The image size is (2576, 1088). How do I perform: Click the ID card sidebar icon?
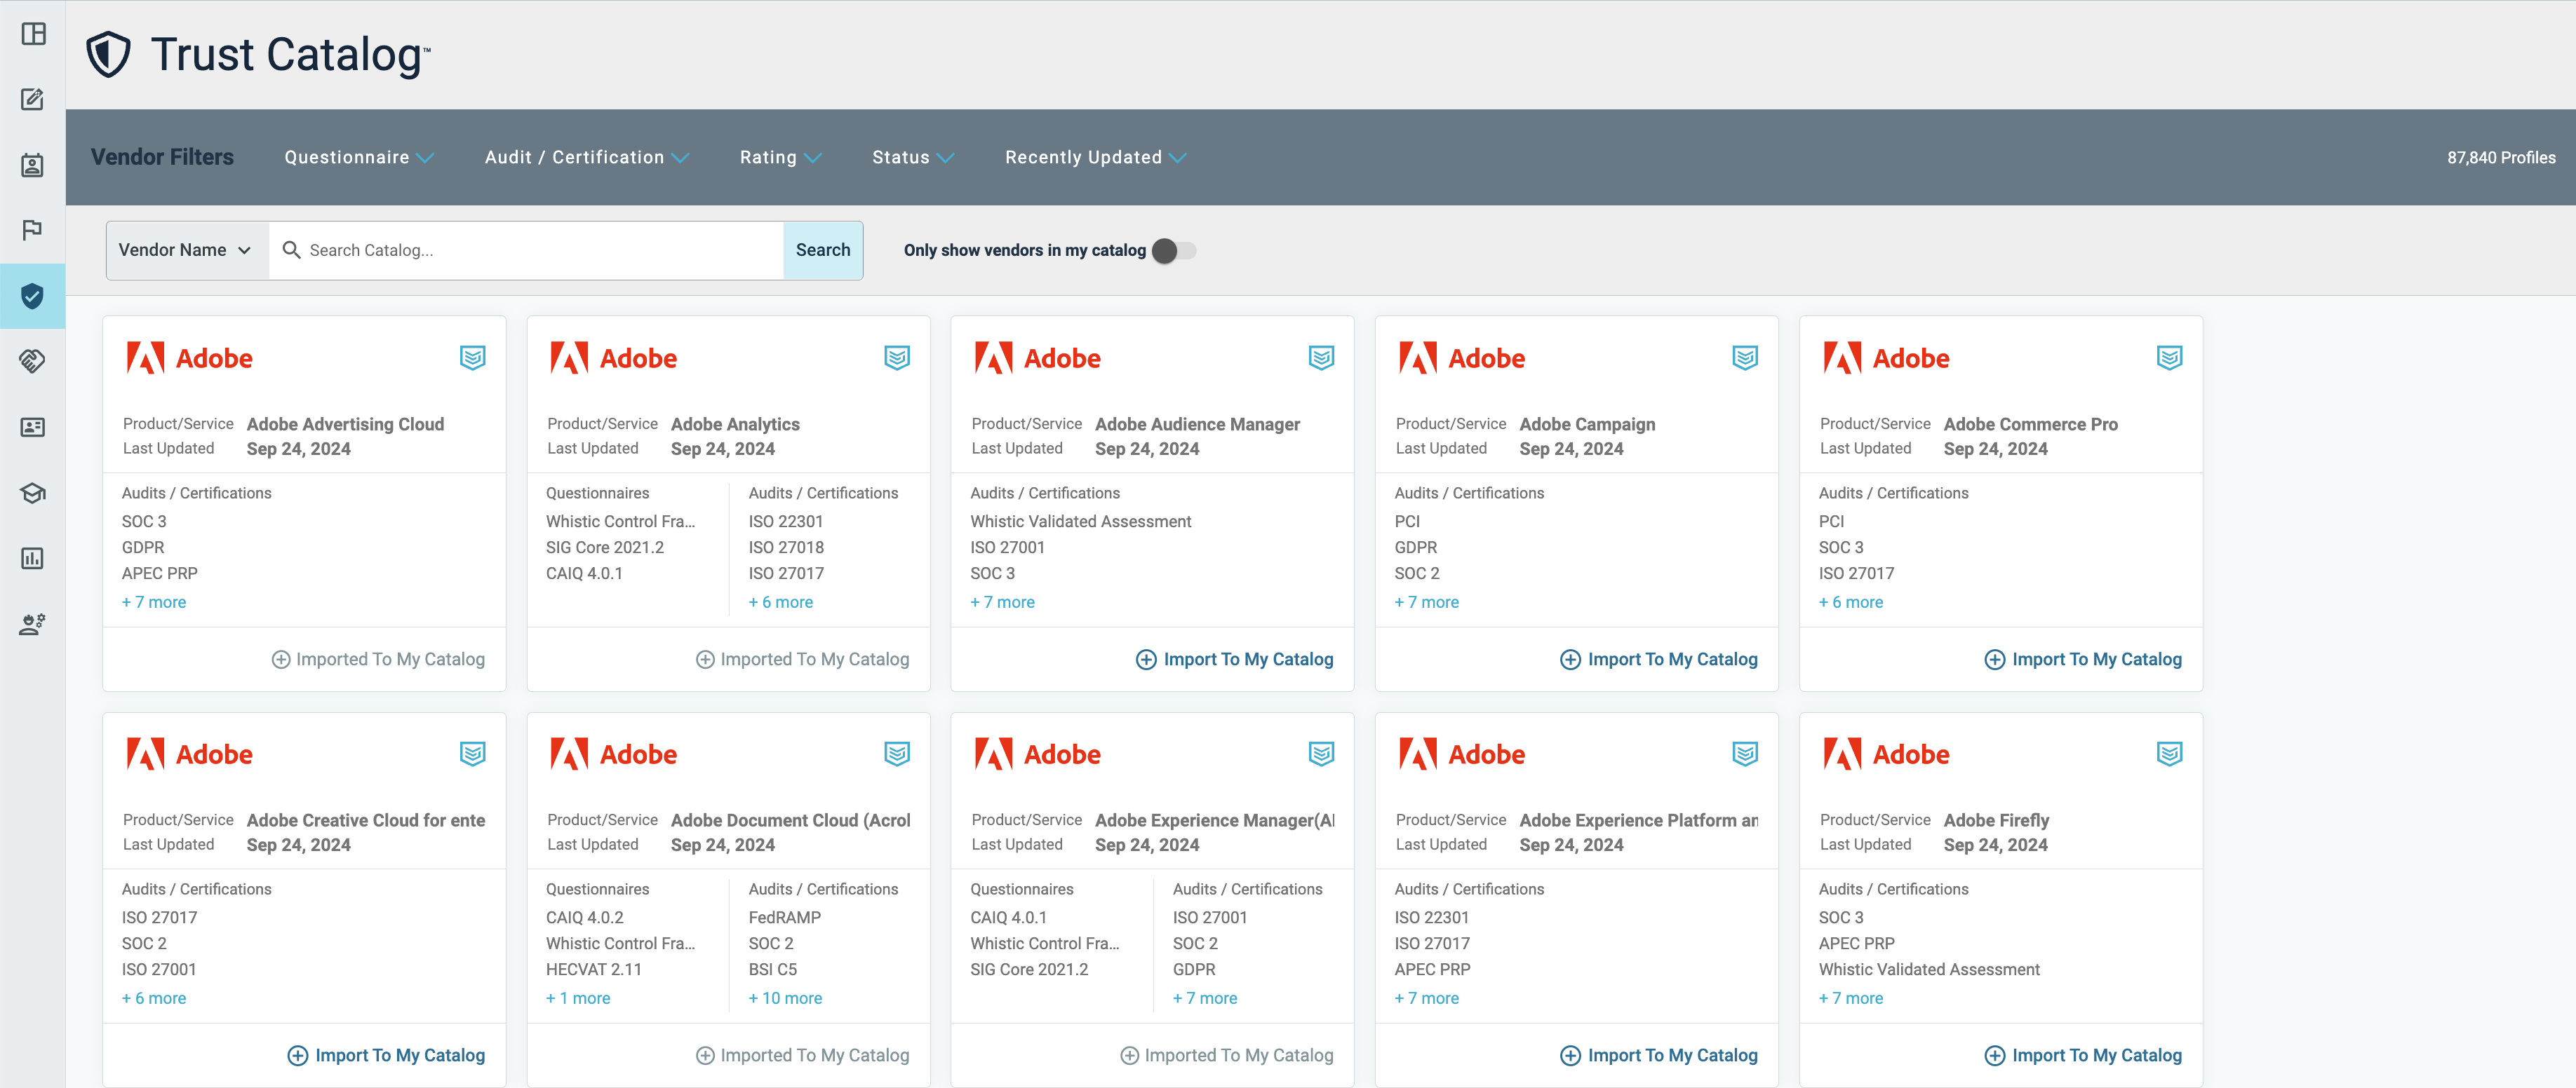pos(32,427)
